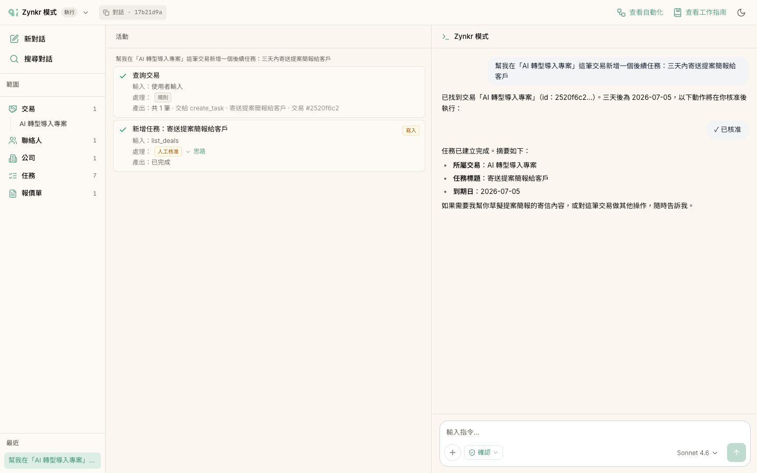
Task: Click the send arrow button
Action: 736,453
